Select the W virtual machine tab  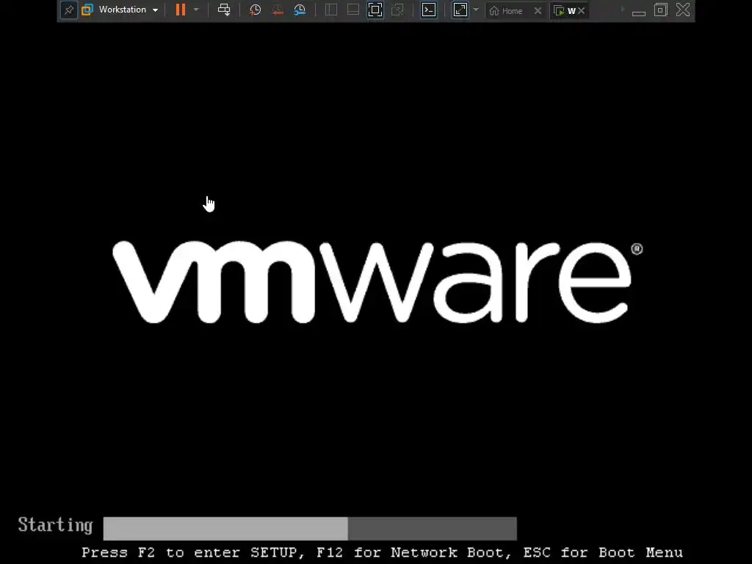tap(565, 10)
